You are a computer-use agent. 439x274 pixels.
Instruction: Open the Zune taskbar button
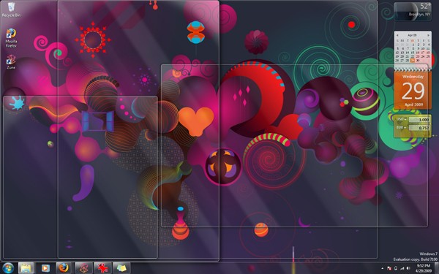(x=83, y=268)
